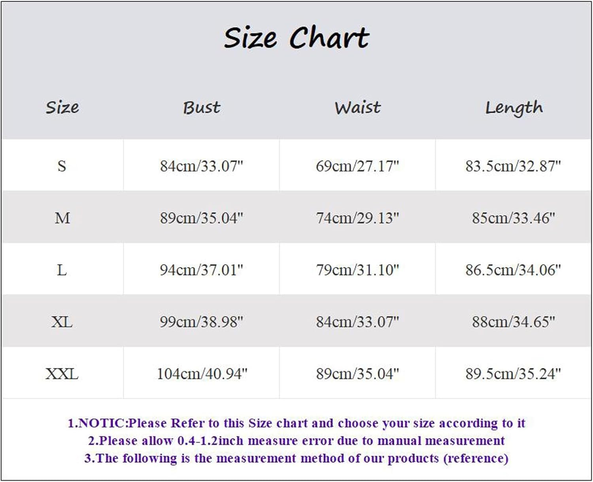
Task: Select the 86.5cm/34.06" length cell
Action: (x=513, y=270)
